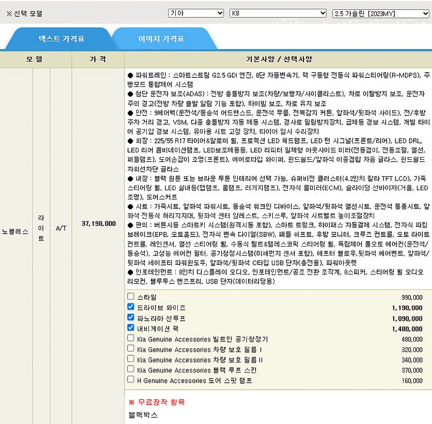Uncheck the 드라이브 와이즈 option

131,307
